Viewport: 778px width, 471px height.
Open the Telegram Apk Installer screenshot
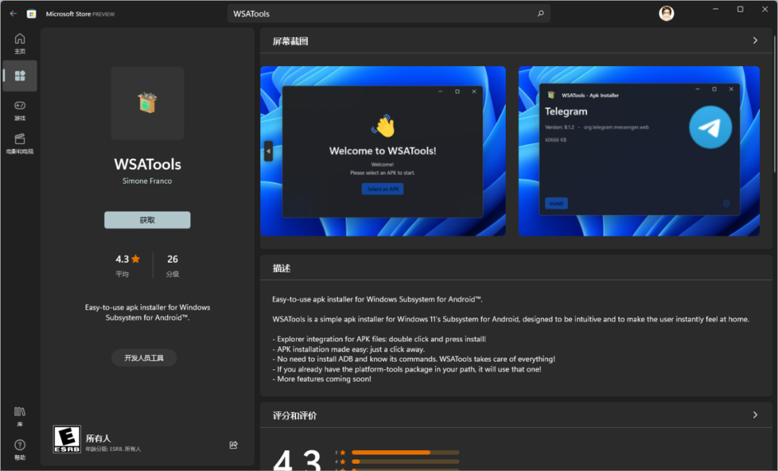point(638,151)
